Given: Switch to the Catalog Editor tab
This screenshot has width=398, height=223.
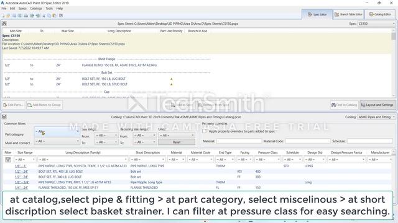Looking at the screenshot, I should 380,14.
